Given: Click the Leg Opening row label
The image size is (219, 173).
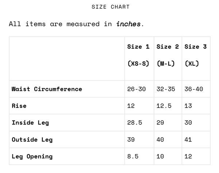Looking at the screenshot, I should [32, 157].
